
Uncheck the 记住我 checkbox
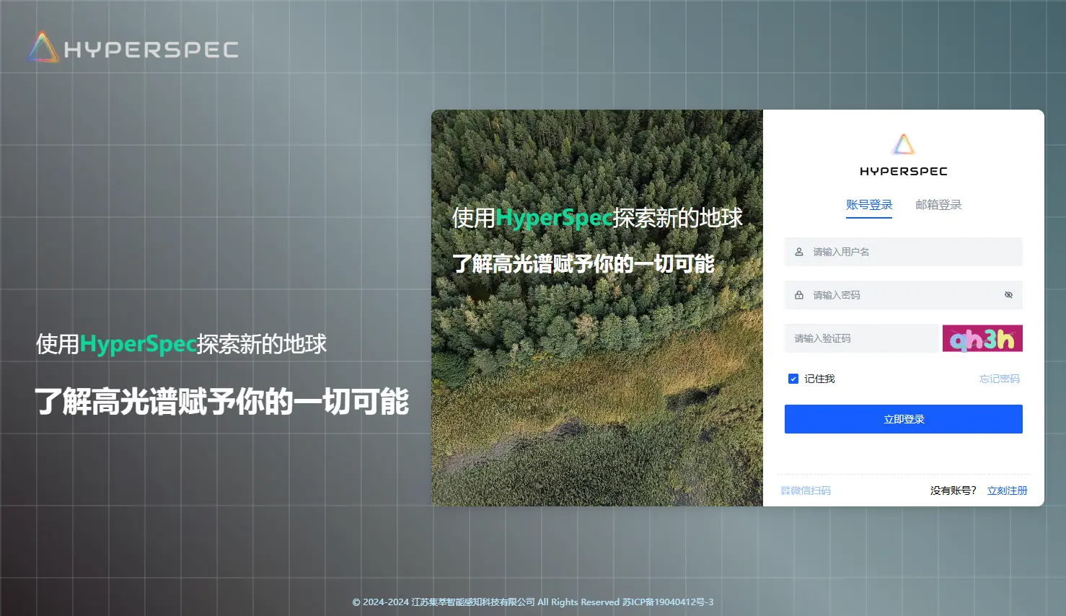coord(793,379)
